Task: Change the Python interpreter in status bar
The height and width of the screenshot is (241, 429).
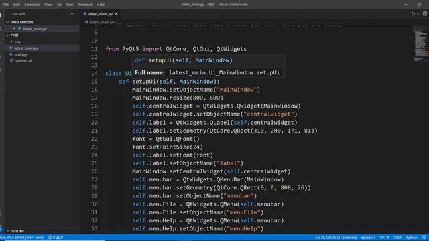Action: (22, 238)
